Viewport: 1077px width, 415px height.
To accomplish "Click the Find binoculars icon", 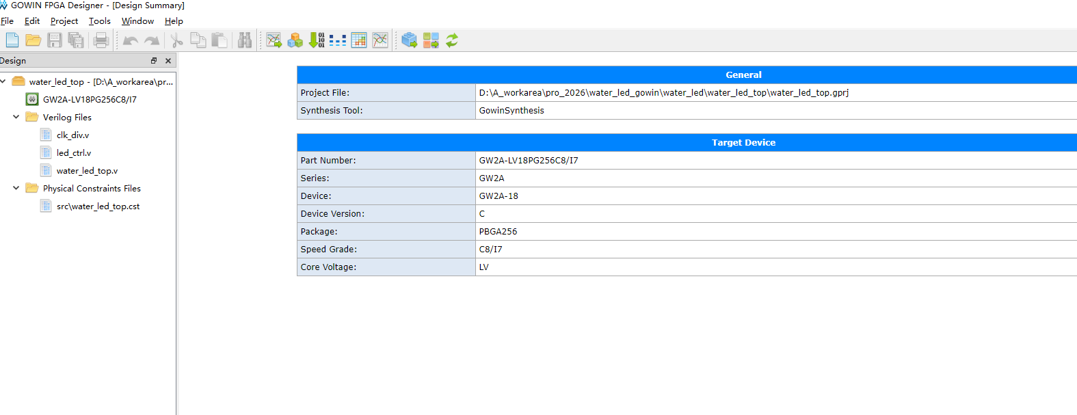I will tap(245, 40).
